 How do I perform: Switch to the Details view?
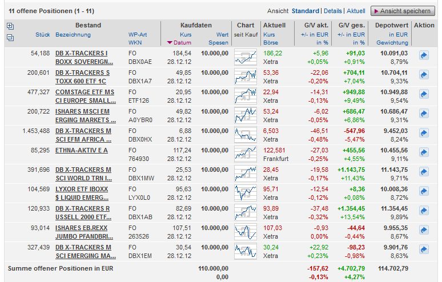click(332, 11)
